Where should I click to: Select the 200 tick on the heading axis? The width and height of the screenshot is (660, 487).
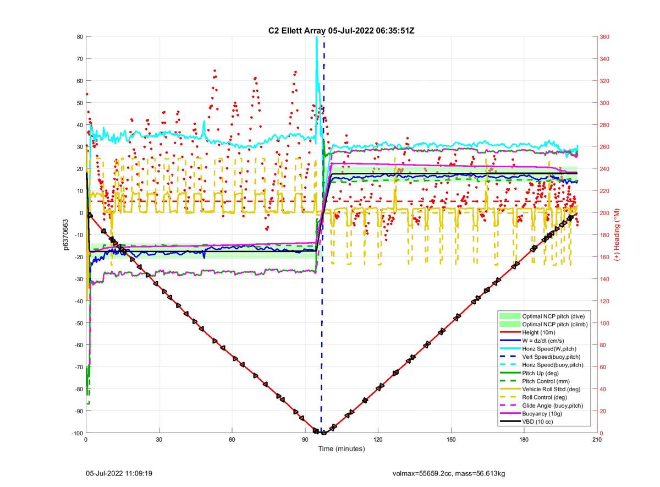click(604, 213)
